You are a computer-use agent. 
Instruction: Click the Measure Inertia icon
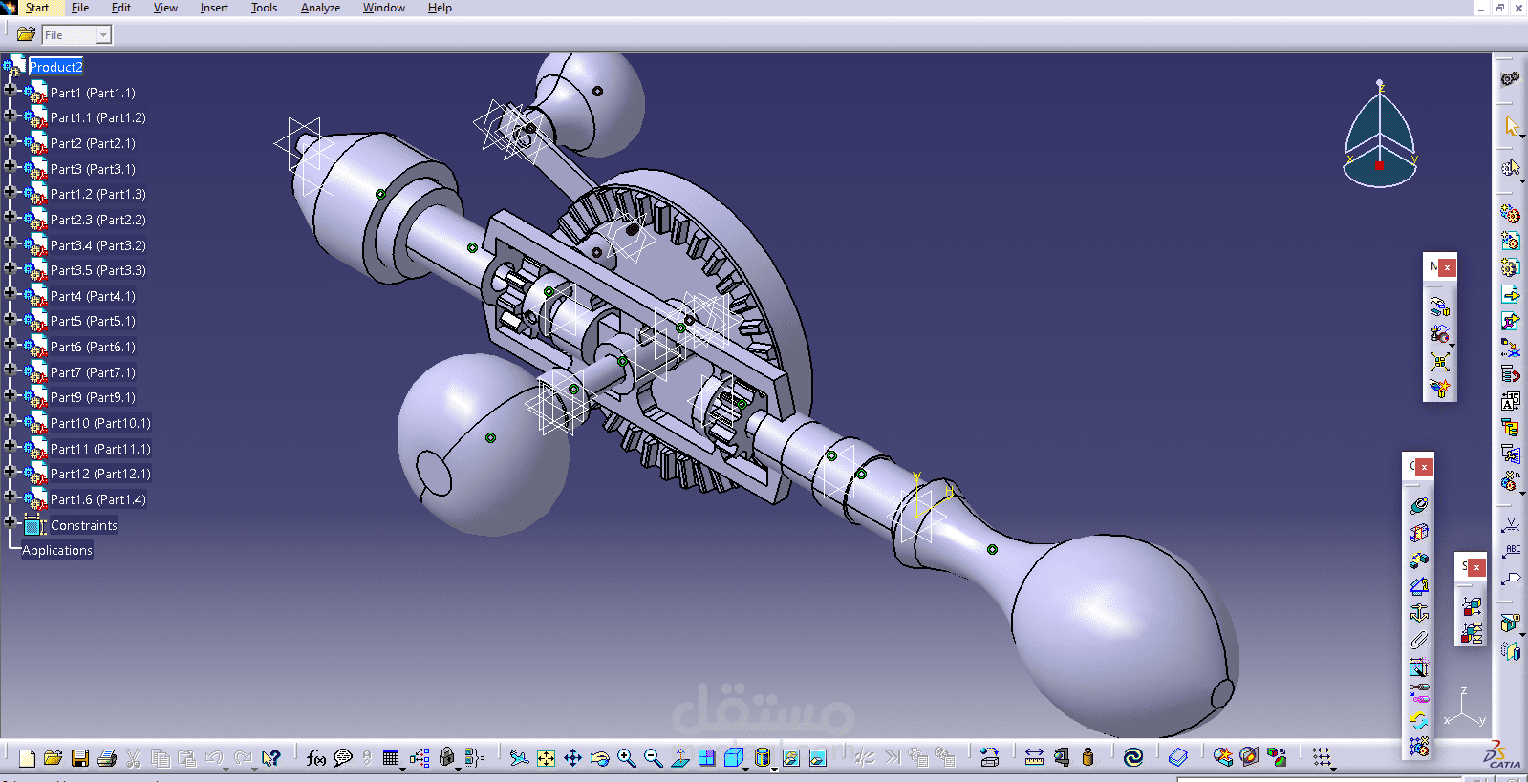click(x=1087, y=758)
